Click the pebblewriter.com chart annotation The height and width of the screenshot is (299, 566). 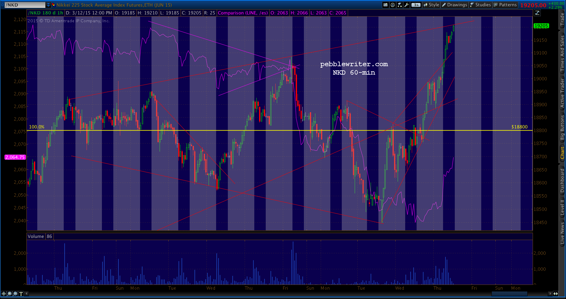pyautogui.click(x=354, y=64)
